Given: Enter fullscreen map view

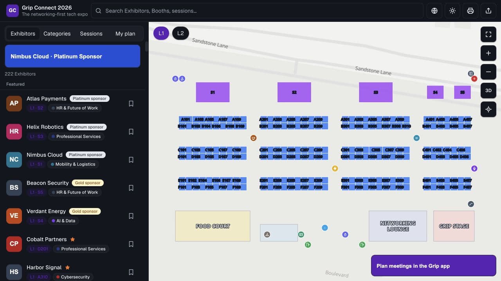Looking at the screenshot, I should [488, 34].
